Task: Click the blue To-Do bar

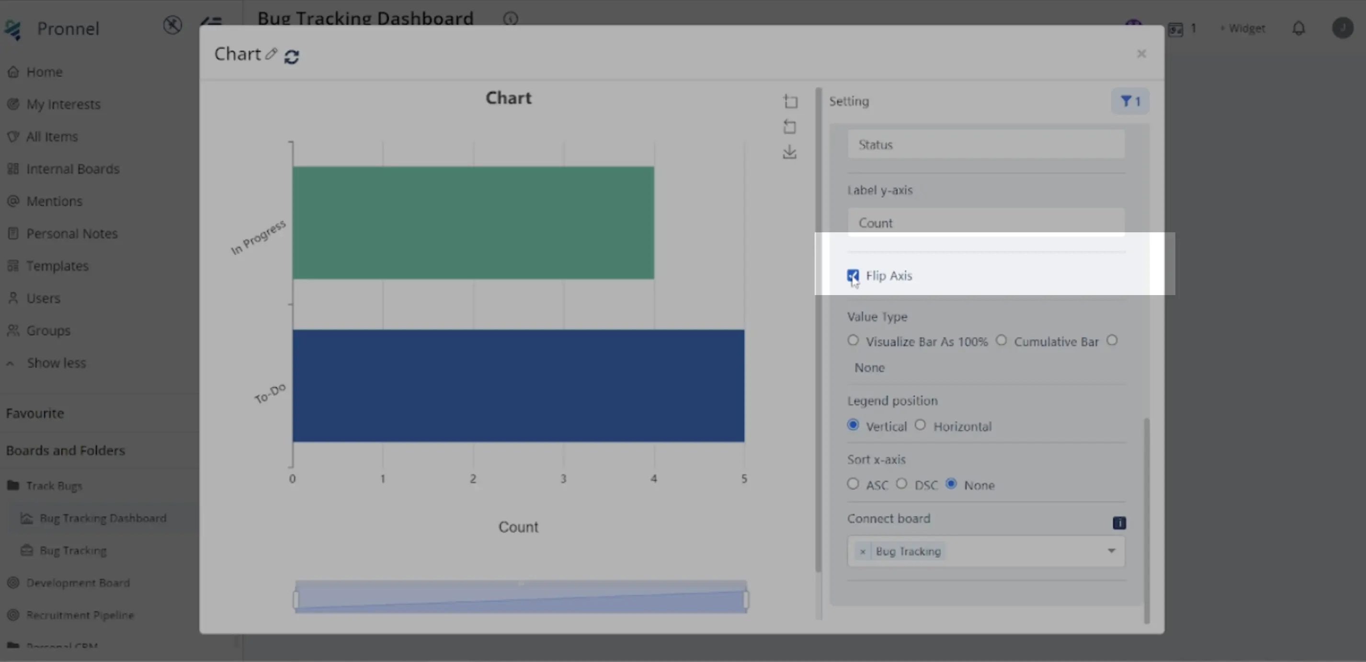Action: pos(518,386)
